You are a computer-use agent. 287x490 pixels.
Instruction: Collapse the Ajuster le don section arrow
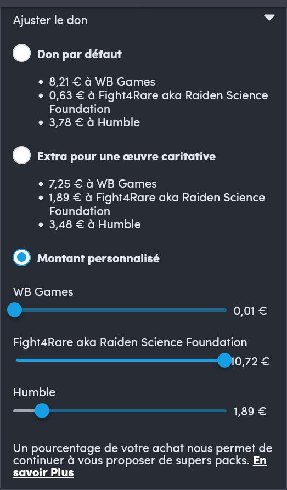tap(269, 18)
